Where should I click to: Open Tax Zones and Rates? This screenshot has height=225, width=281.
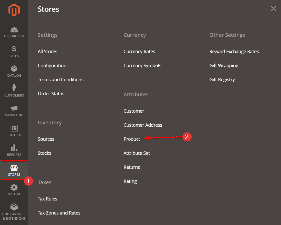click(59, 213)
